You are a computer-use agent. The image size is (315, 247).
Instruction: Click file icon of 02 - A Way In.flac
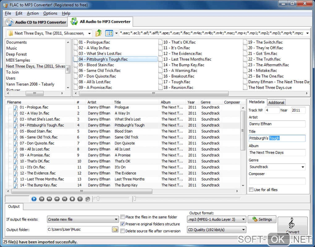tap(76, 48)
